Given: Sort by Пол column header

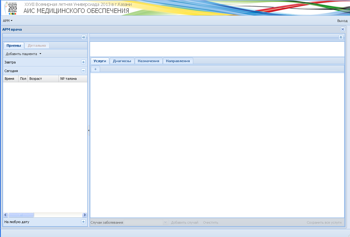Looking at the screenshot, I should coord(23,79).
